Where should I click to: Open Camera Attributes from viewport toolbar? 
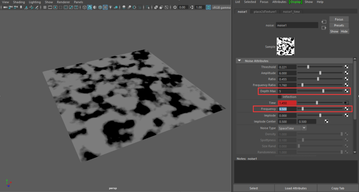[16, 7]
